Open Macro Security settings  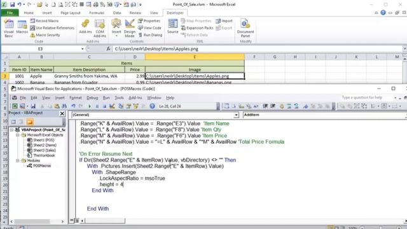[x=45, y=35]
